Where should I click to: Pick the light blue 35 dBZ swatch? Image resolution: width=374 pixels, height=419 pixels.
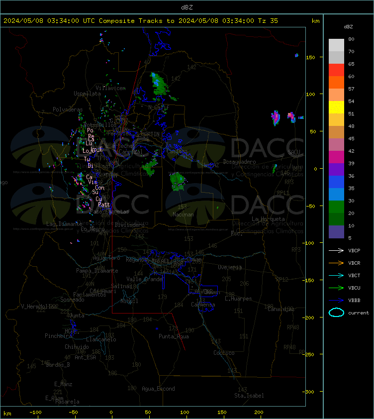click(x=336, y=194)
